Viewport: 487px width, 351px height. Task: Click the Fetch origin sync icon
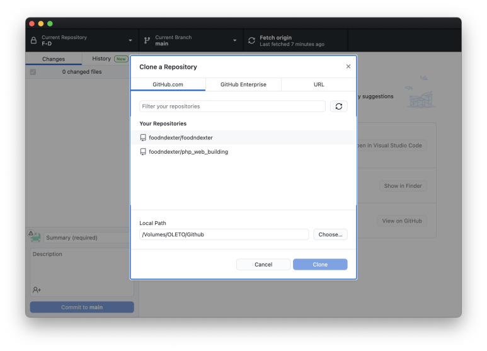(x=251, y=40)
